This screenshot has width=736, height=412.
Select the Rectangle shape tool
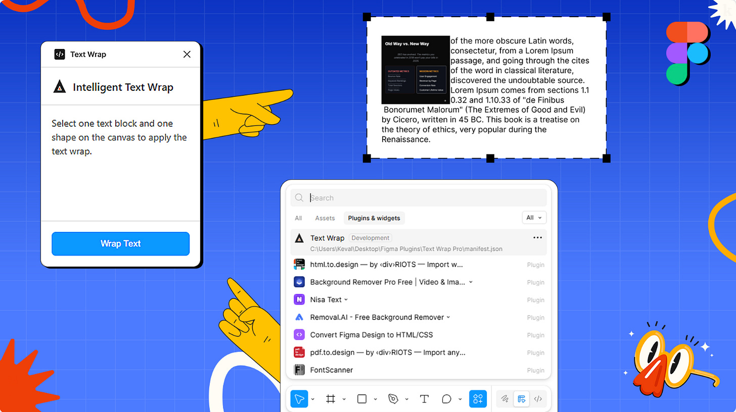pyautogui.click(x=362, y=399)
